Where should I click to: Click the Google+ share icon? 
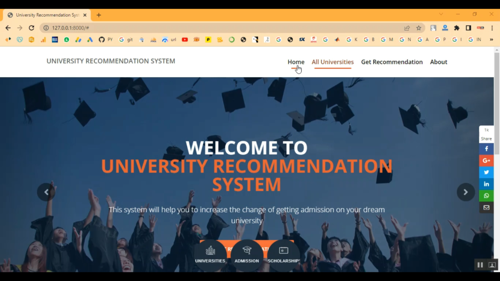point(486,160)
